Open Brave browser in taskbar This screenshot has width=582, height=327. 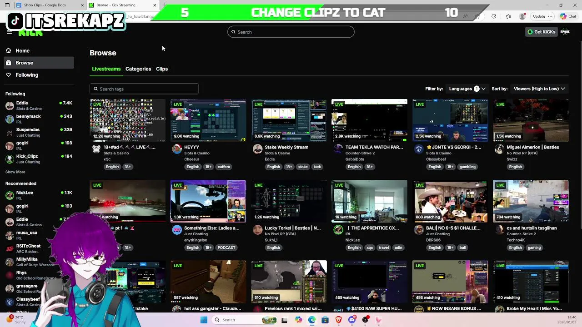[x=338, y=320]
